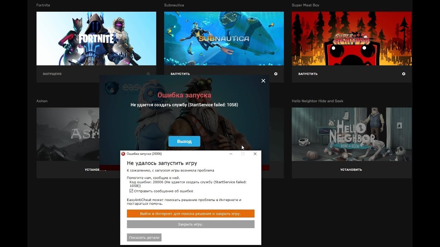Open Super Meat Boy settings gear

click(404, 74)
